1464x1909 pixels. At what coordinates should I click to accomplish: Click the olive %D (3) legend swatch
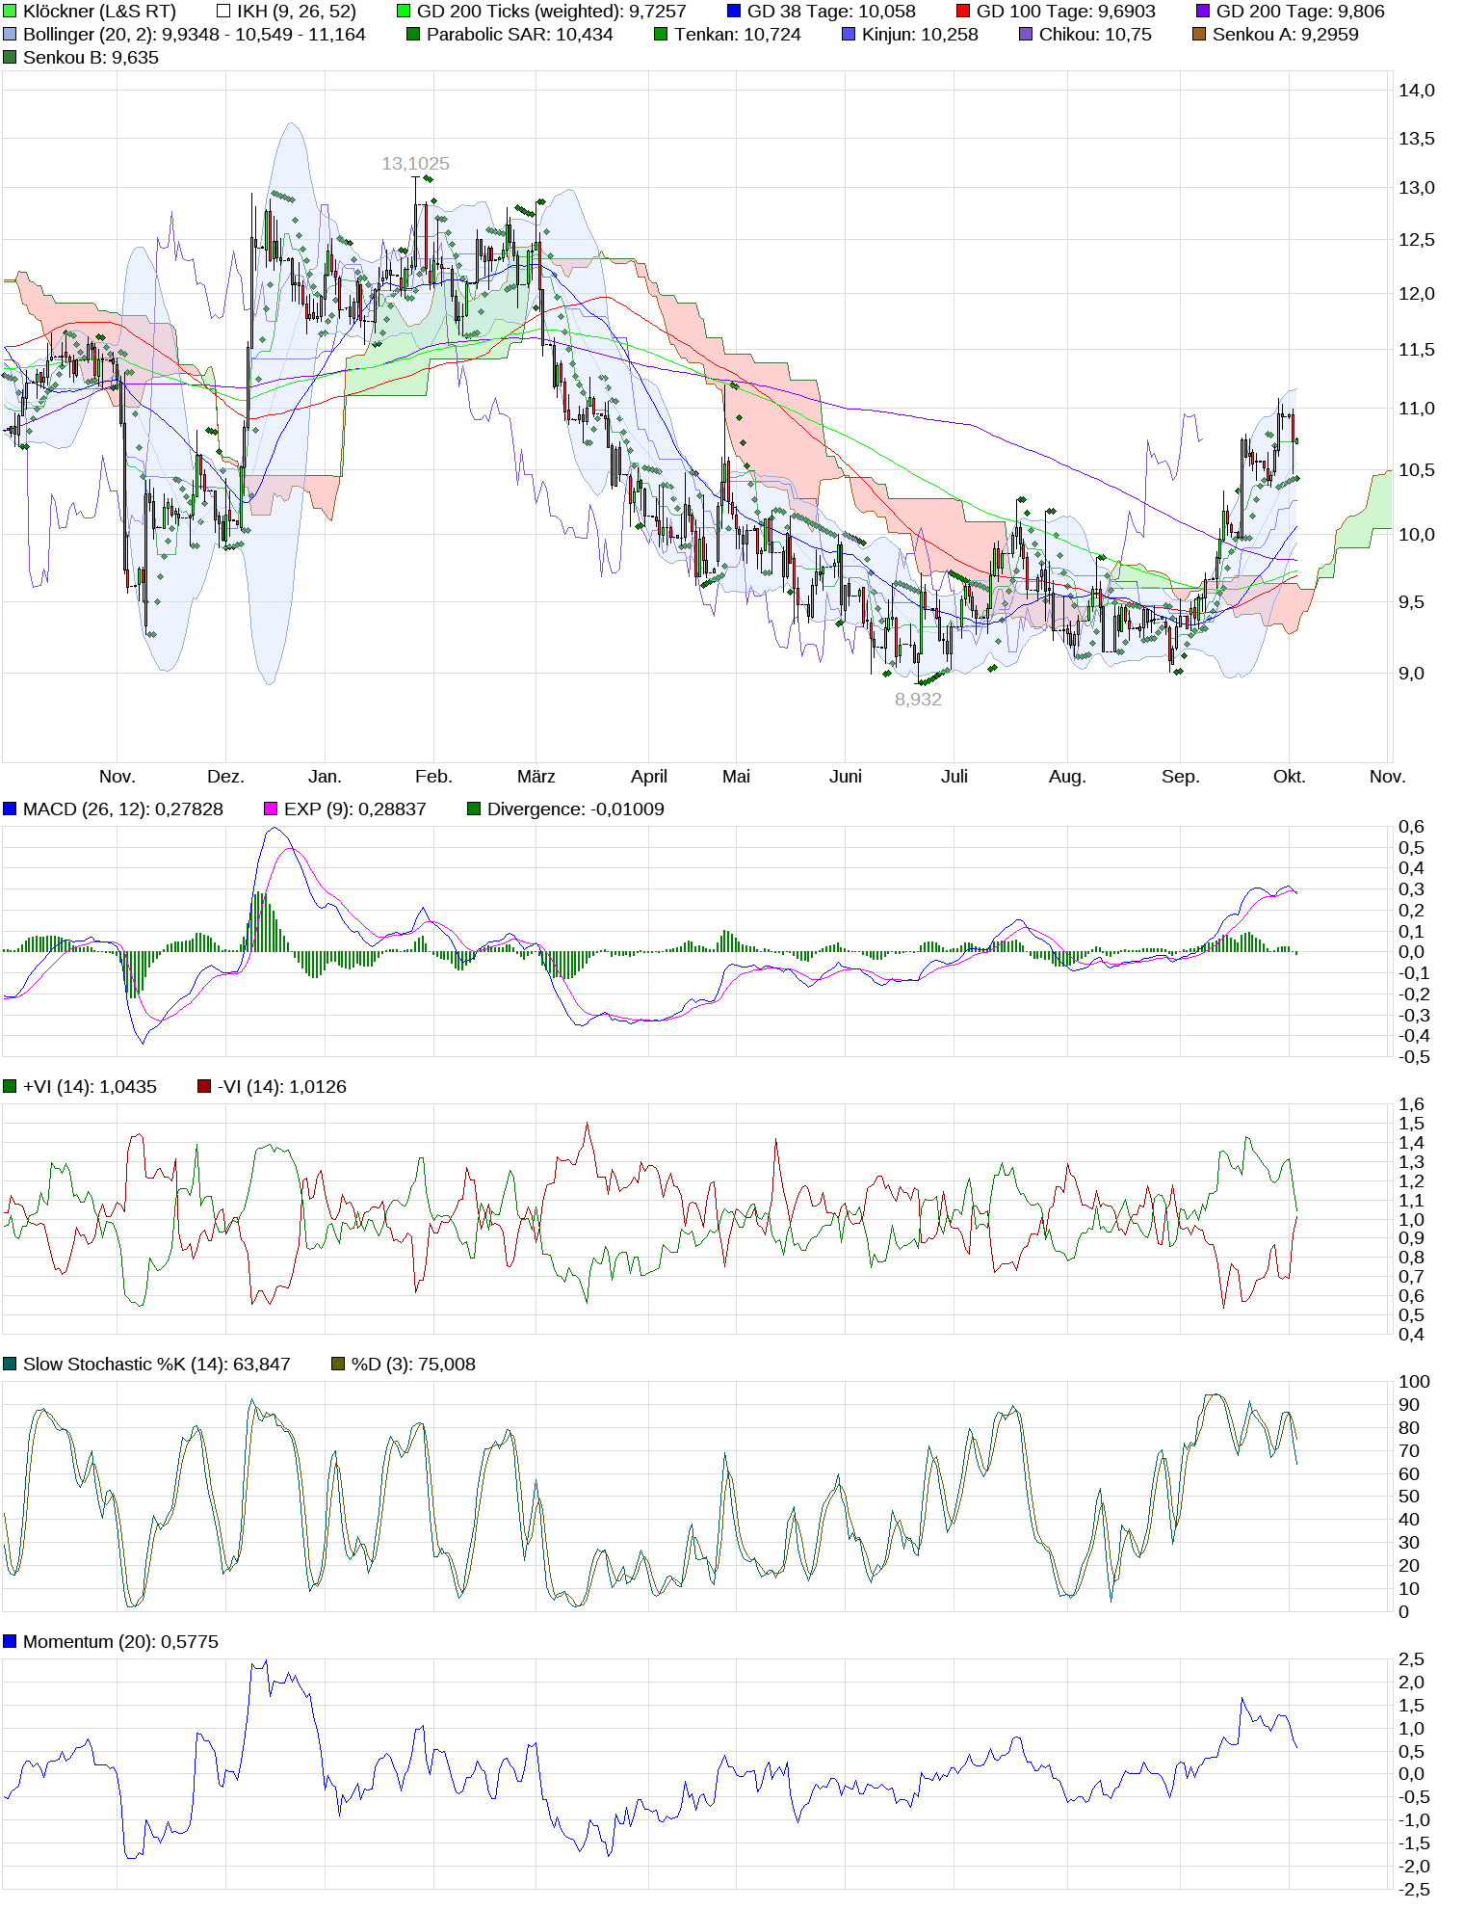point(338,1365)
